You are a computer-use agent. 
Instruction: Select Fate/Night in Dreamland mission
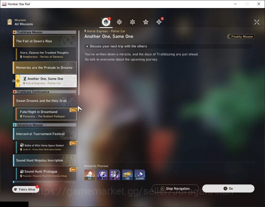point(46,114)
